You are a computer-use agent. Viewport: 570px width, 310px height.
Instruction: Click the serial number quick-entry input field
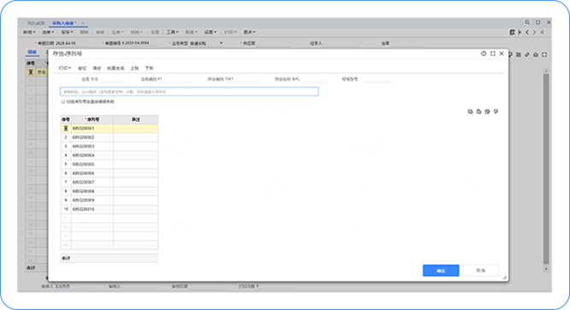point(189,91)
